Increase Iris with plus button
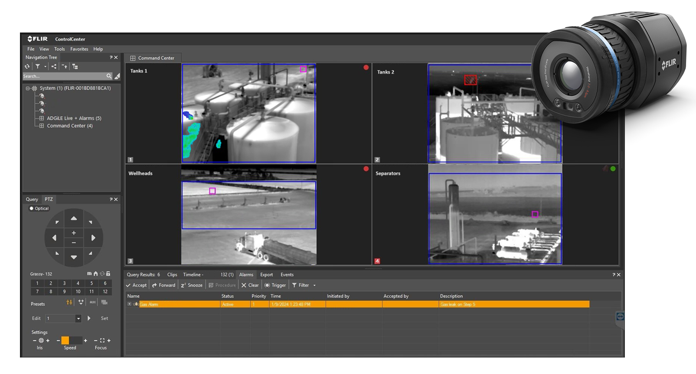The height and width of the screenshot is (374, 696). click(48, 341)
